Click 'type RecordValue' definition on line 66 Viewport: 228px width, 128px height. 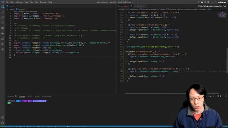coord(154,47)
